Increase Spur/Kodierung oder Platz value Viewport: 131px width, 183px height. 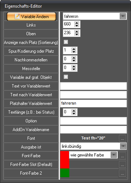(x=74, y=49)
